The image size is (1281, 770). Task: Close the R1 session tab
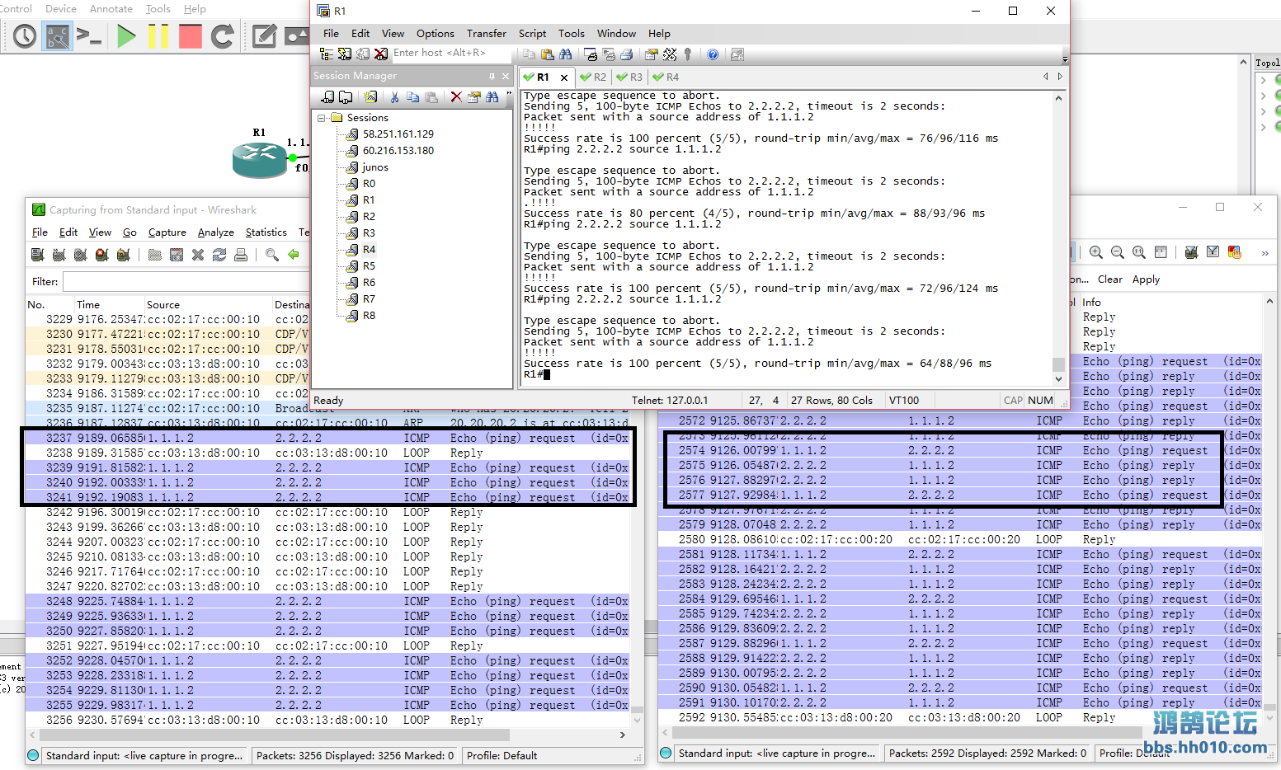point(564,77)
